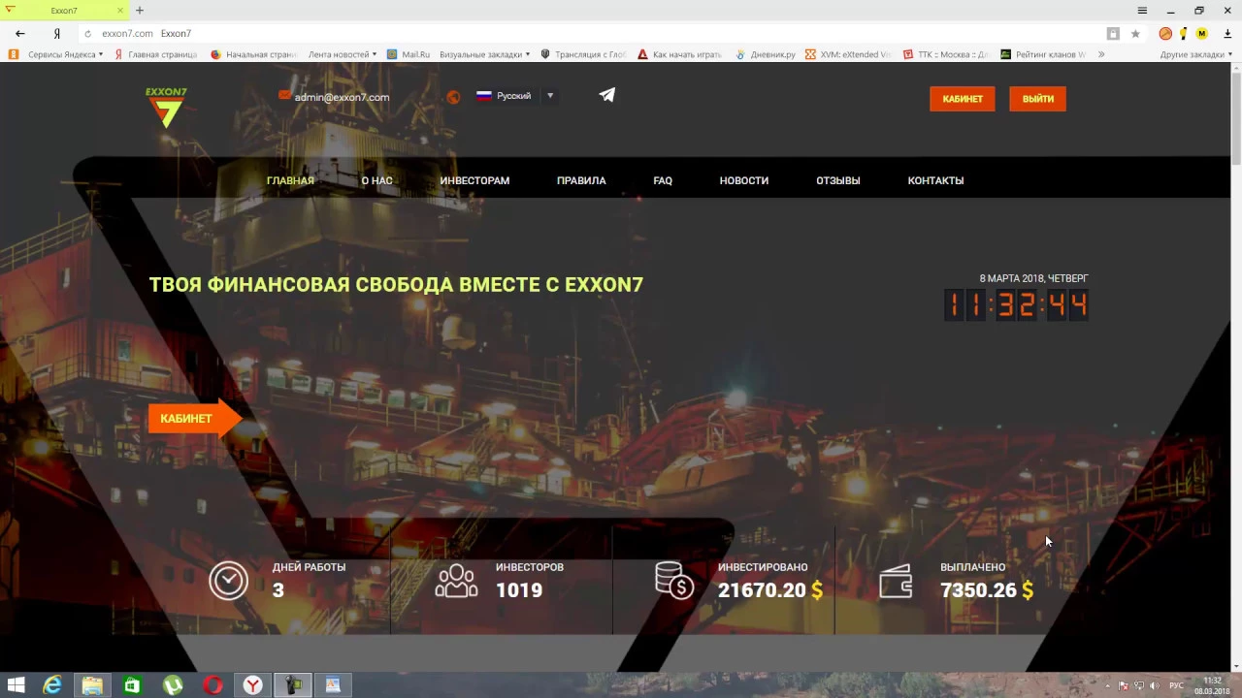Click the orange globe icon
Image resolution: width=1242 pixels, height=698 pixels.
tap(453, 97)
